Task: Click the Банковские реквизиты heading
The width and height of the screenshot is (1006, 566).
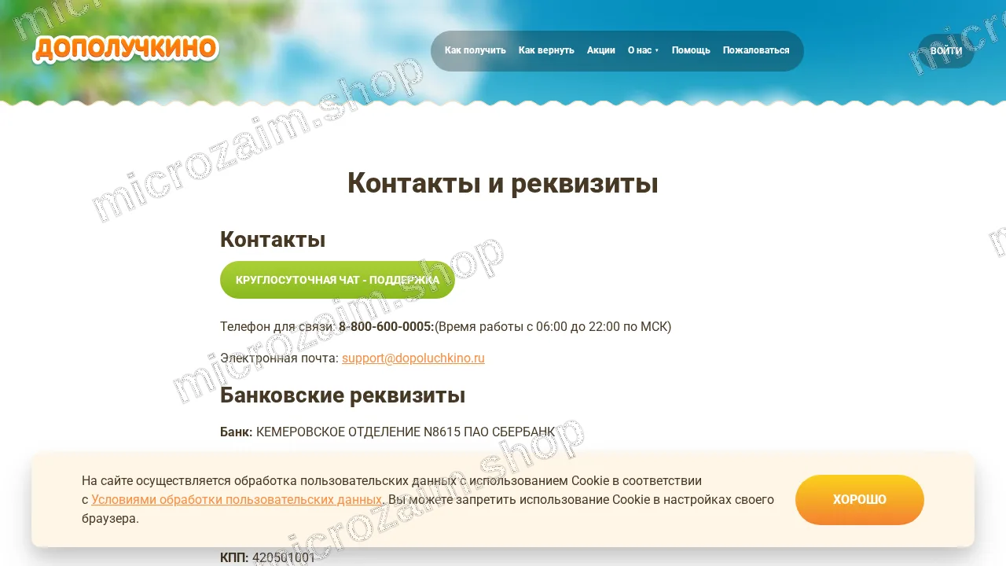Action: coord(343,395)
